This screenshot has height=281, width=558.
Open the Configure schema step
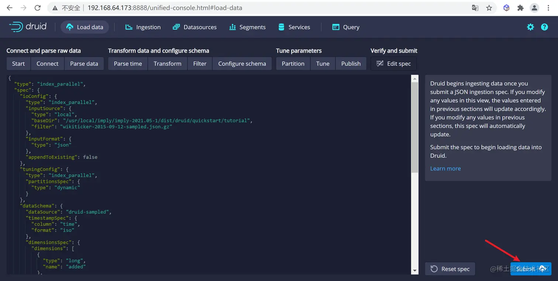click(x=242, y=64)
